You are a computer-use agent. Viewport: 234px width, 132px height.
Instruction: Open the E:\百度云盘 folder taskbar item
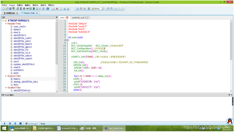43,128
